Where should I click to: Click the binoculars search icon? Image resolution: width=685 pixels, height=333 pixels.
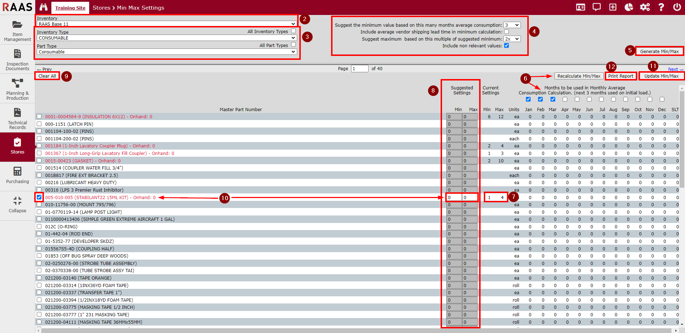[44, 7]
